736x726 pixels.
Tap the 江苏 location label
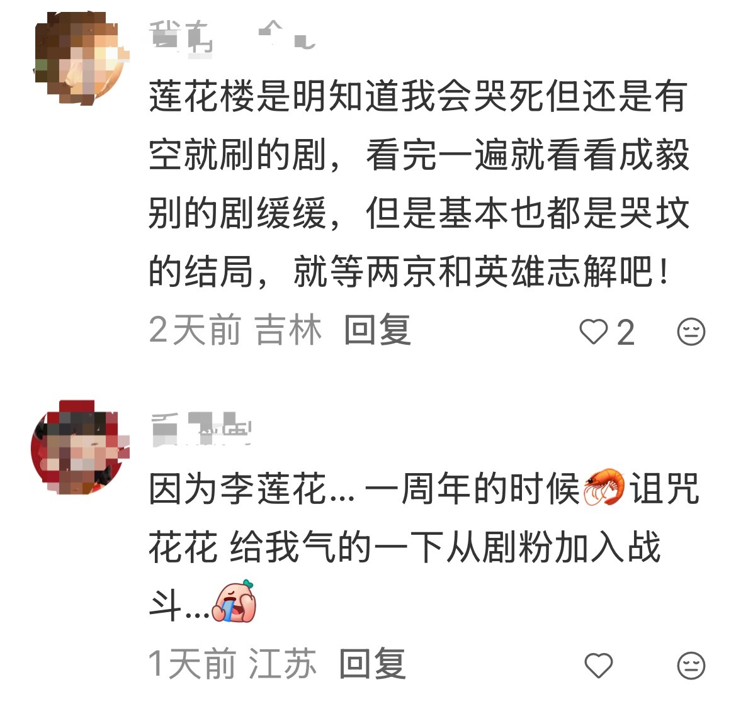click(283, 664)
